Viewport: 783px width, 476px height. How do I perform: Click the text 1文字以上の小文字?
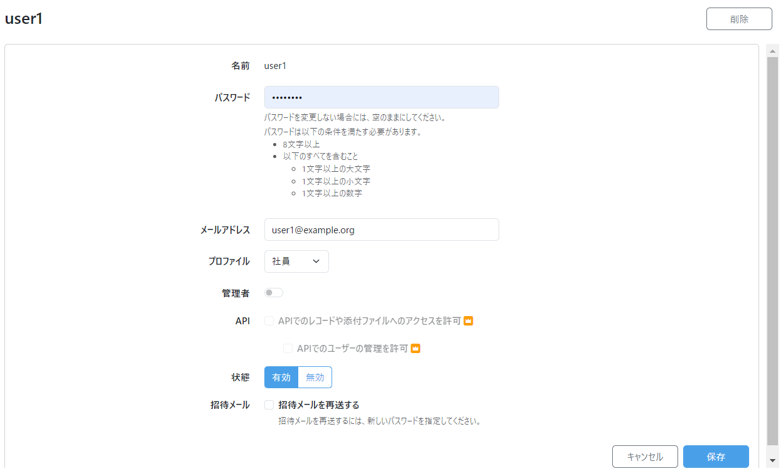(x=336, y=181)
